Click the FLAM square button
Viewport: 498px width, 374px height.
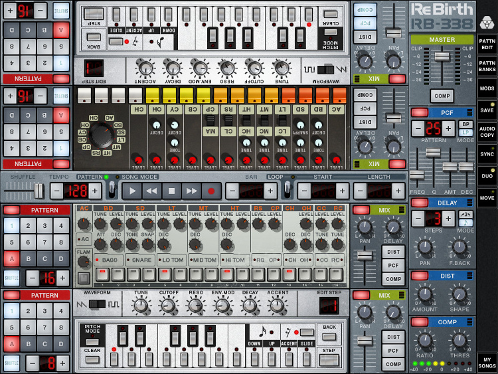point(84,278)
